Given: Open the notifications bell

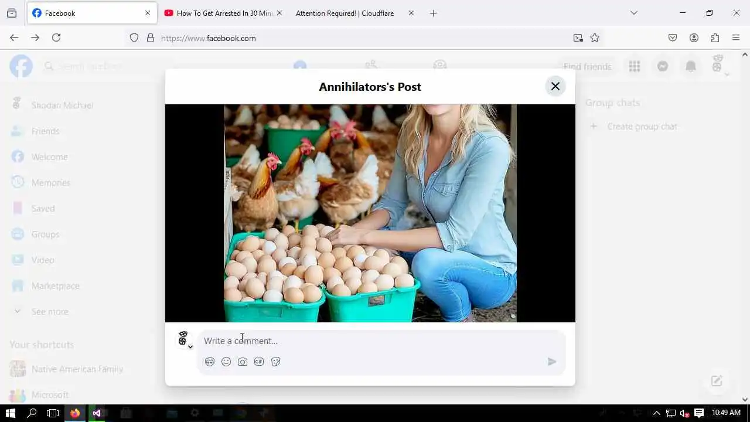Looking at the screenshot, I should pyautogui.click(x=691, y=66).
